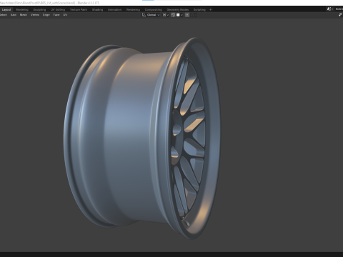Open the scene browse dropdown icon
The height and width of the screenshot is (257, 343).
pos(330,9)
